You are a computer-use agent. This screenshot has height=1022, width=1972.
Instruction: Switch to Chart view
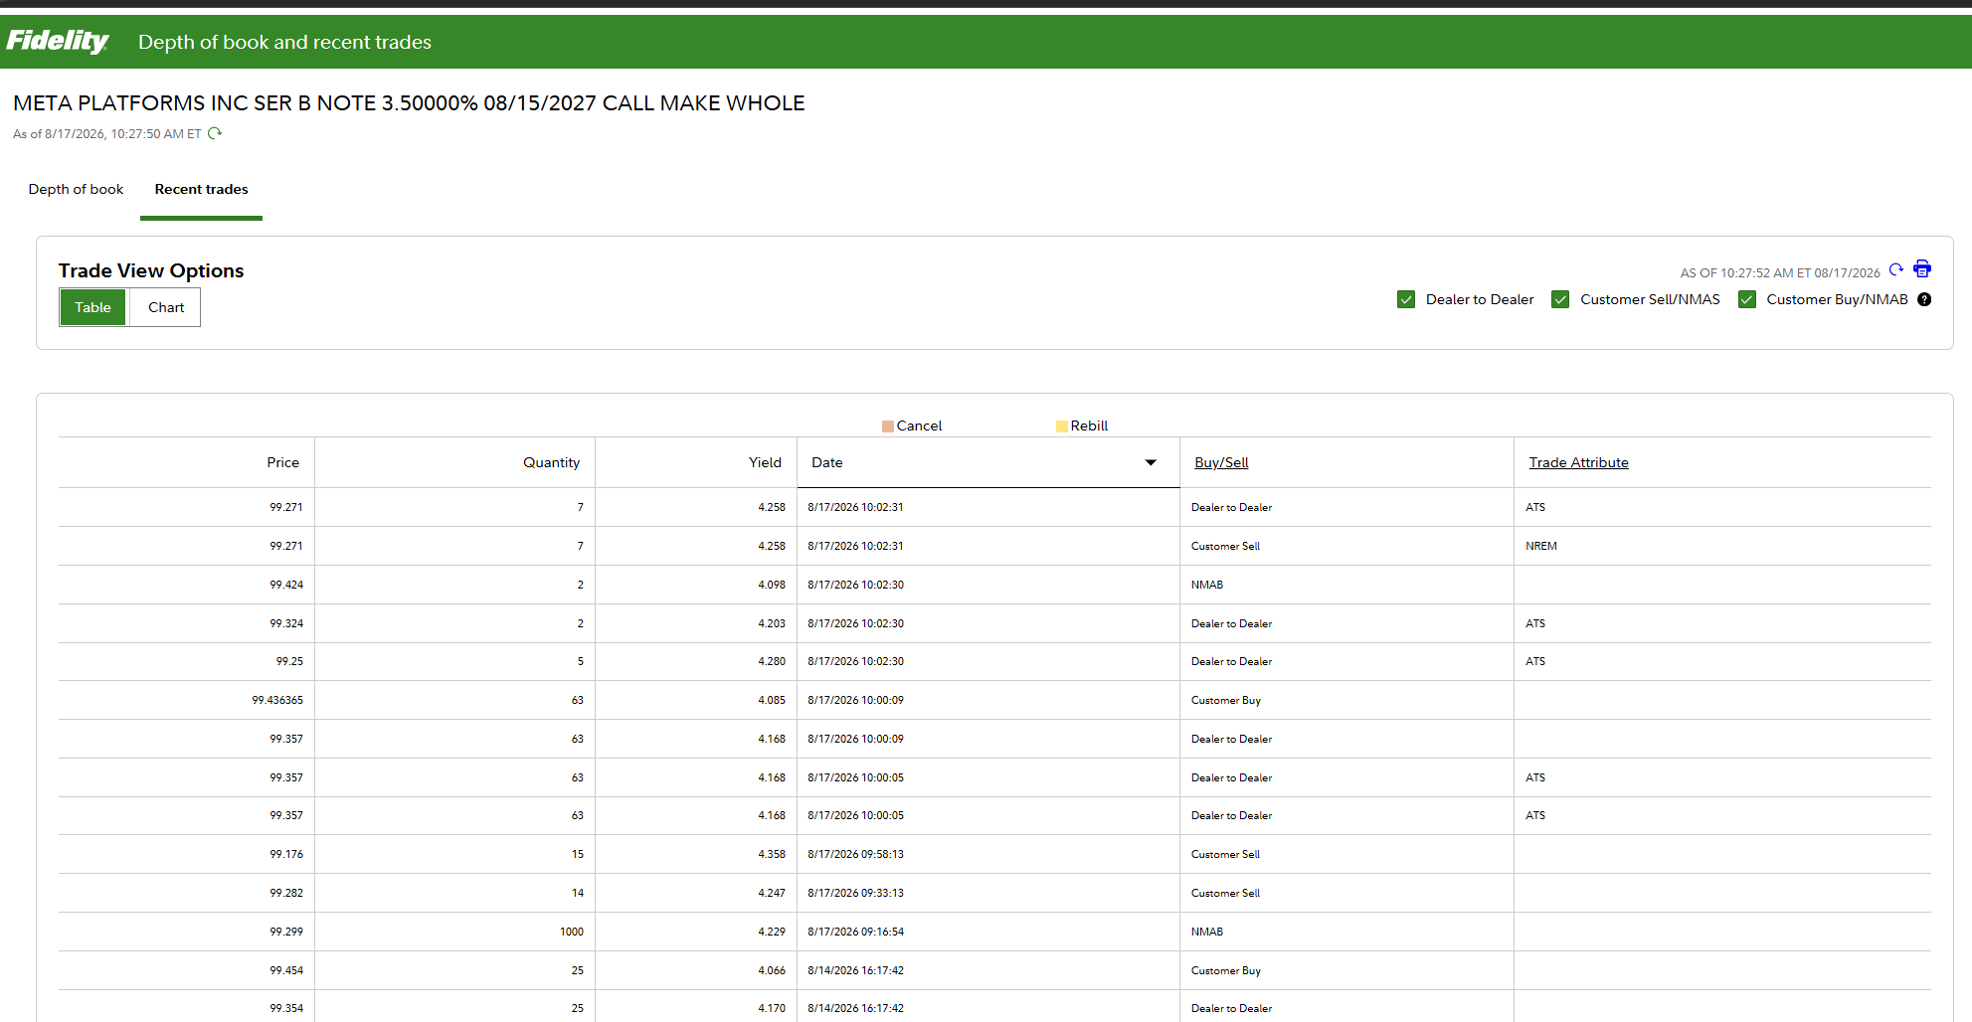[166, 307]
